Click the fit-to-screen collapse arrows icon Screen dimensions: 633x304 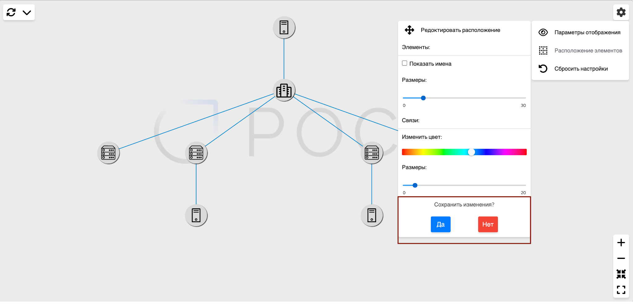coord(621,274)
